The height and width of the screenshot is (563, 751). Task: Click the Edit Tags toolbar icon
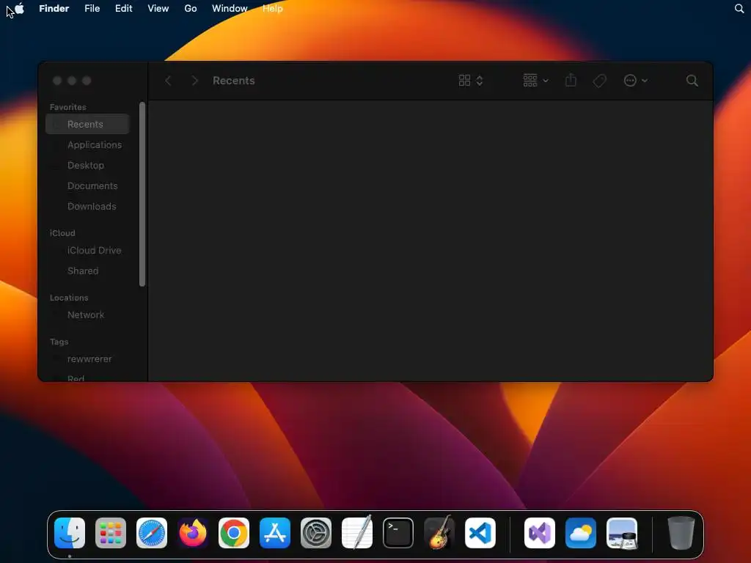coord(599,81)
